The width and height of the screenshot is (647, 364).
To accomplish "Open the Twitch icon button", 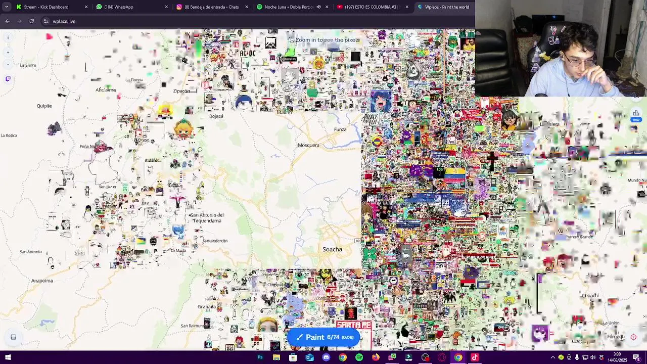I will [x=8, y=79].
